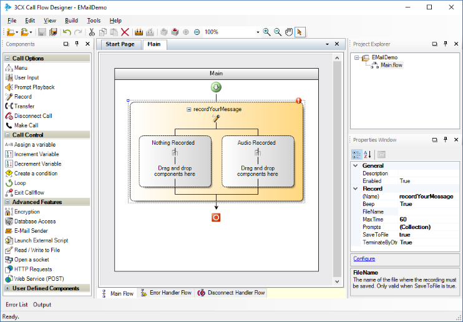Switch to the Error Handler Flow tab

pyautogui.click(x=166, y=293)
